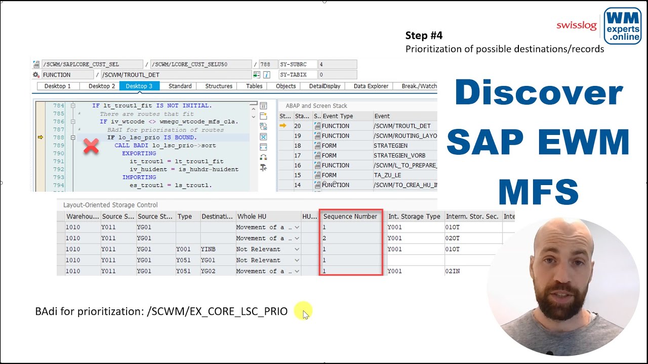Click code line 789 CALL BADI statement
The width and height of the screenshot is (648, 364).
(165, 145)
